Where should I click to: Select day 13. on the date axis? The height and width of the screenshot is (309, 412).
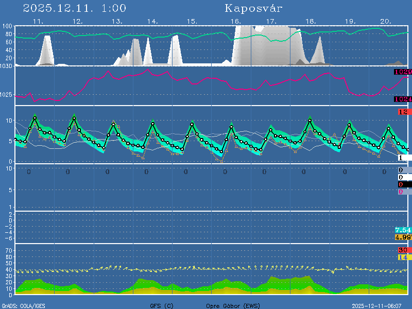click(117, 22)
